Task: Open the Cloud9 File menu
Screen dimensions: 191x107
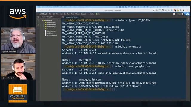Action: 50,14
